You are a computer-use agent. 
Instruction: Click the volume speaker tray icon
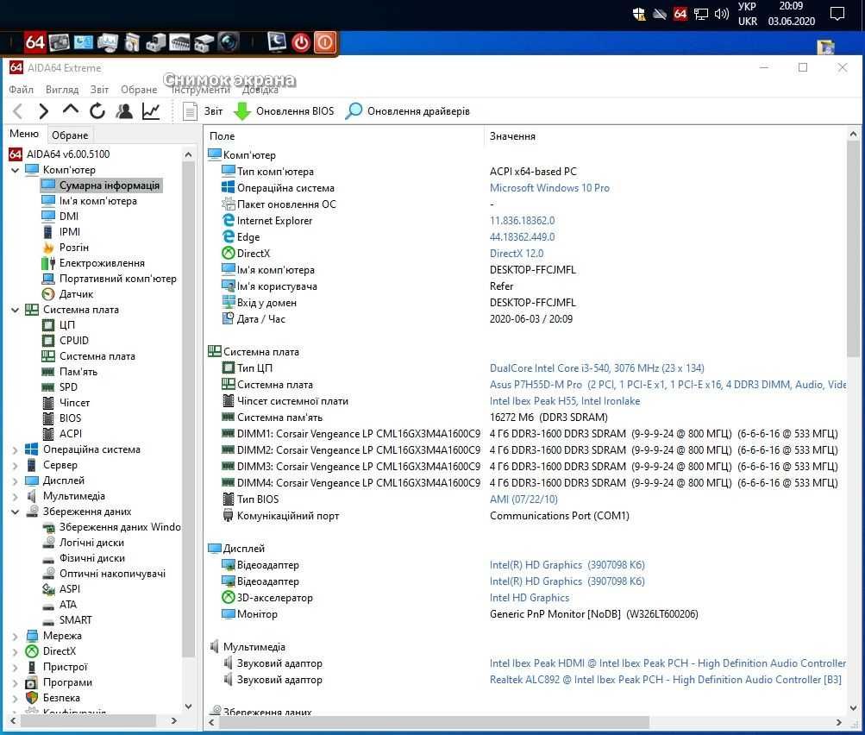722,14
